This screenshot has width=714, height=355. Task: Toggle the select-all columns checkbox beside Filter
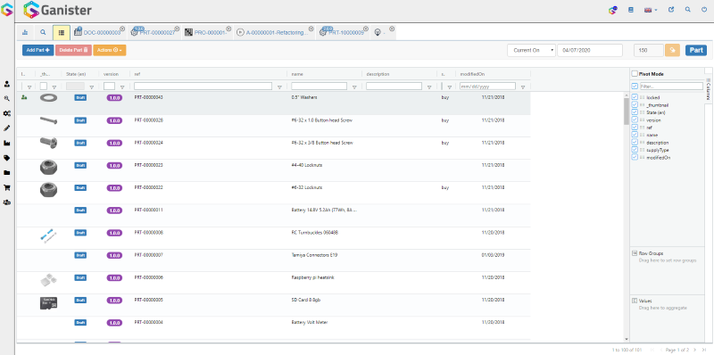pos(635,86)
